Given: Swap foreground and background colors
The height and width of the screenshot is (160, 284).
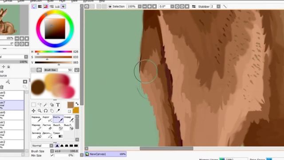Looking at the screenshot, I should point(77,104).
